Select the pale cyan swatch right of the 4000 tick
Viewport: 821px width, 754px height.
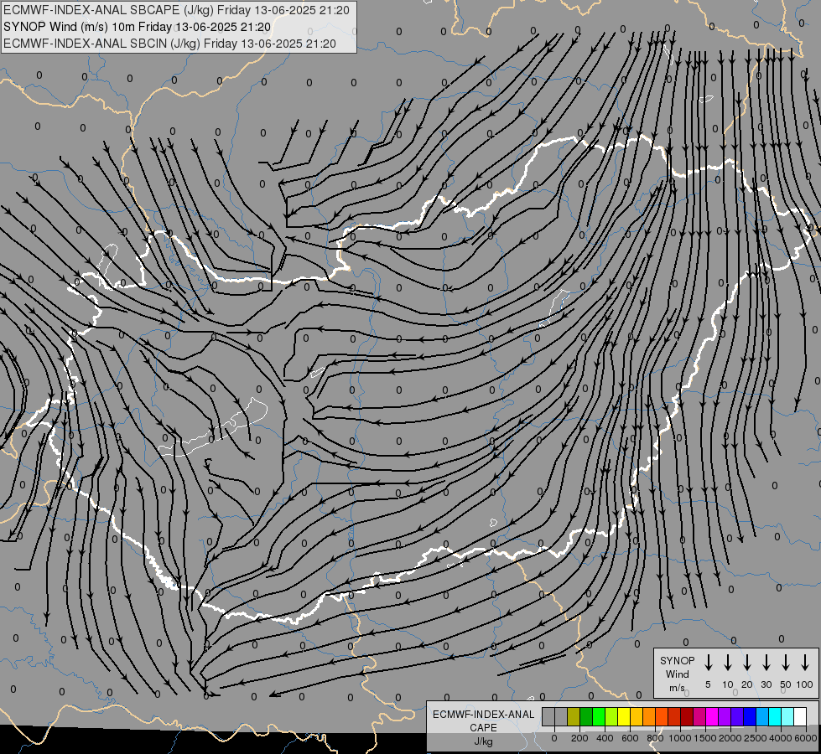(787, 716)
